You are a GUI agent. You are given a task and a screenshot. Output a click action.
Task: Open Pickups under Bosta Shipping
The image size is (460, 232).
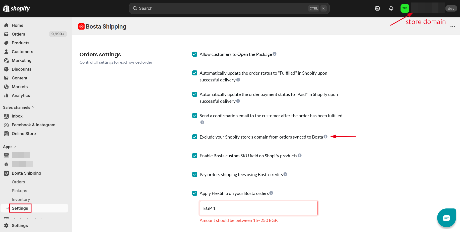(19, 191)
